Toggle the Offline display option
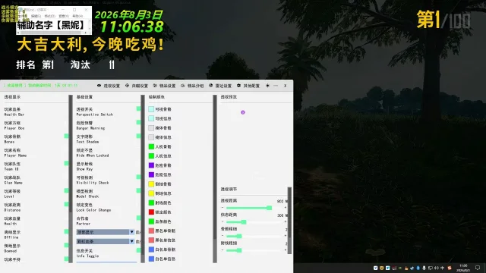Screen dimensions: 486x273 [66, 231]
